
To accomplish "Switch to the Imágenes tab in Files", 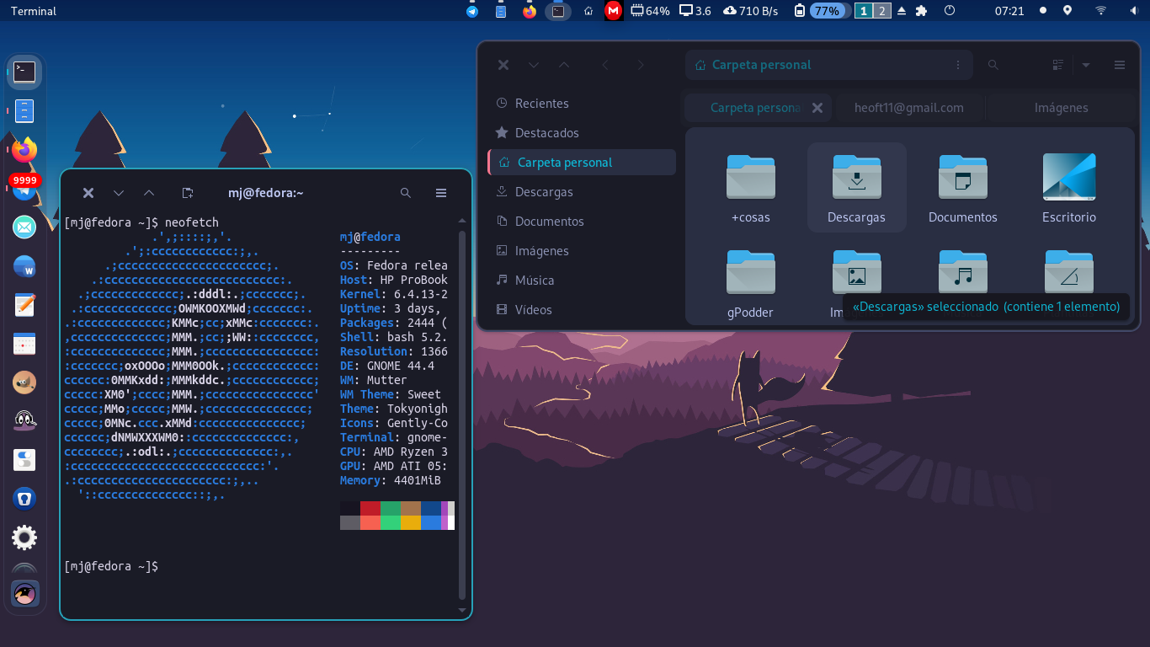I will coord(1061,108).
